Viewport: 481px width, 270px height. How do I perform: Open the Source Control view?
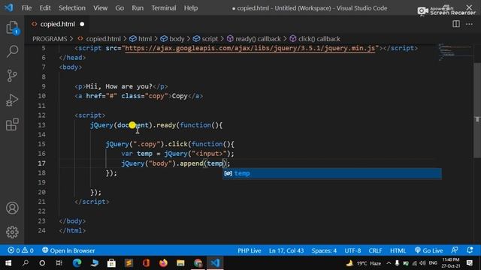[x=12, y=76]
